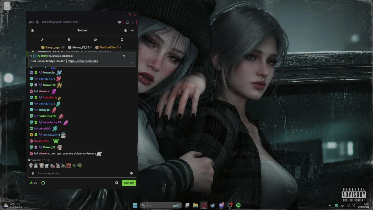Open the weather widget showing 22°C
The width and height of the screenshot is (373, 210).
point(13,205)
